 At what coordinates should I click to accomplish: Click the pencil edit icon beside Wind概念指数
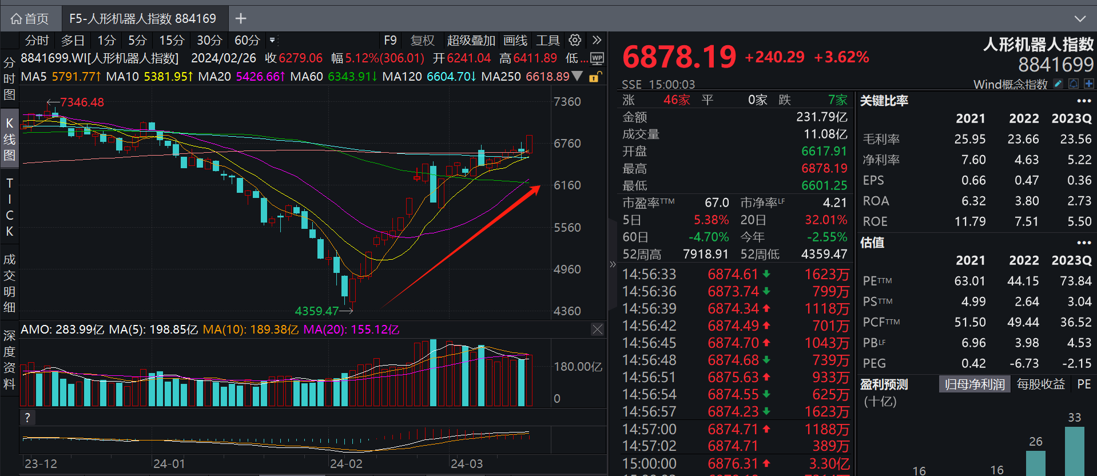point(1058,84)
